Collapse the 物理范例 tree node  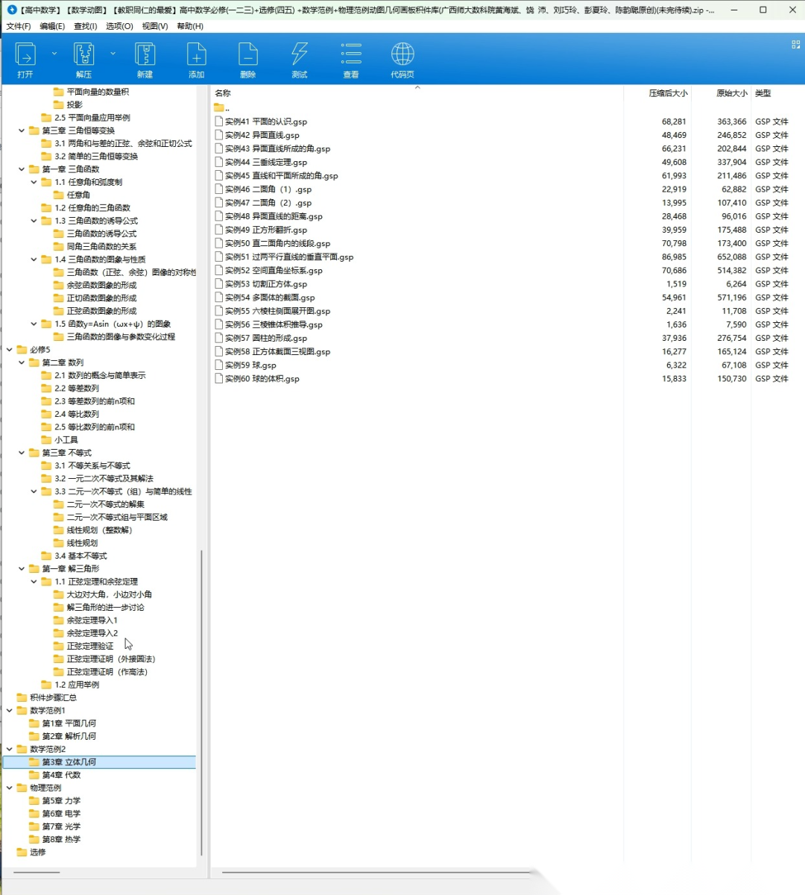coord(10,788)
